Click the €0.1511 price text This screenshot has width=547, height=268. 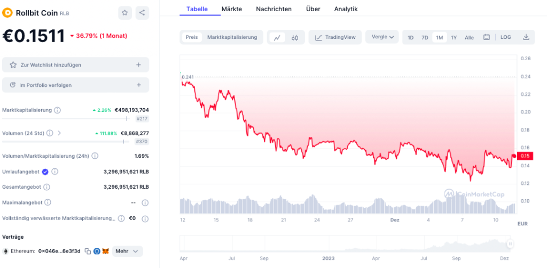coord(34,36)
